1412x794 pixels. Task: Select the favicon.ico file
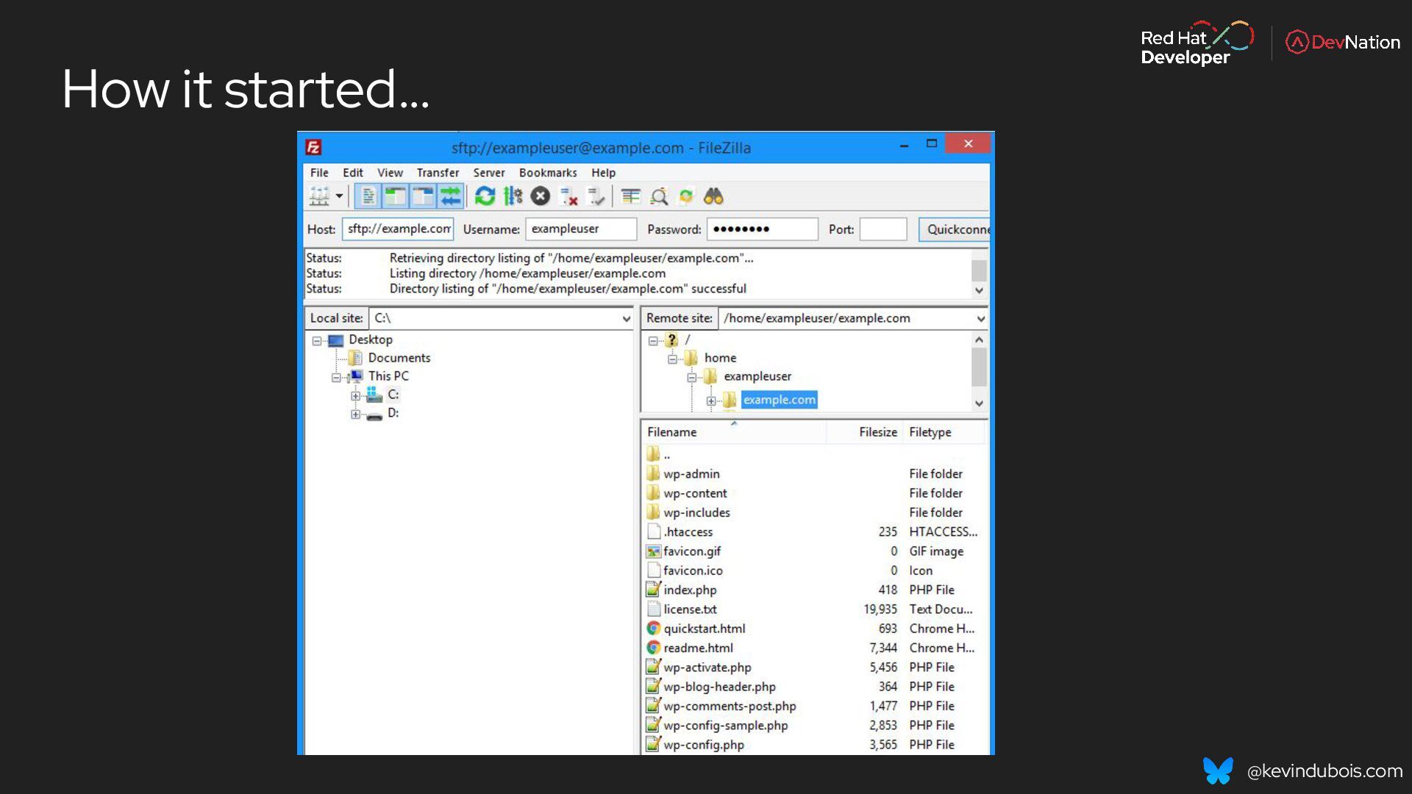814,571
